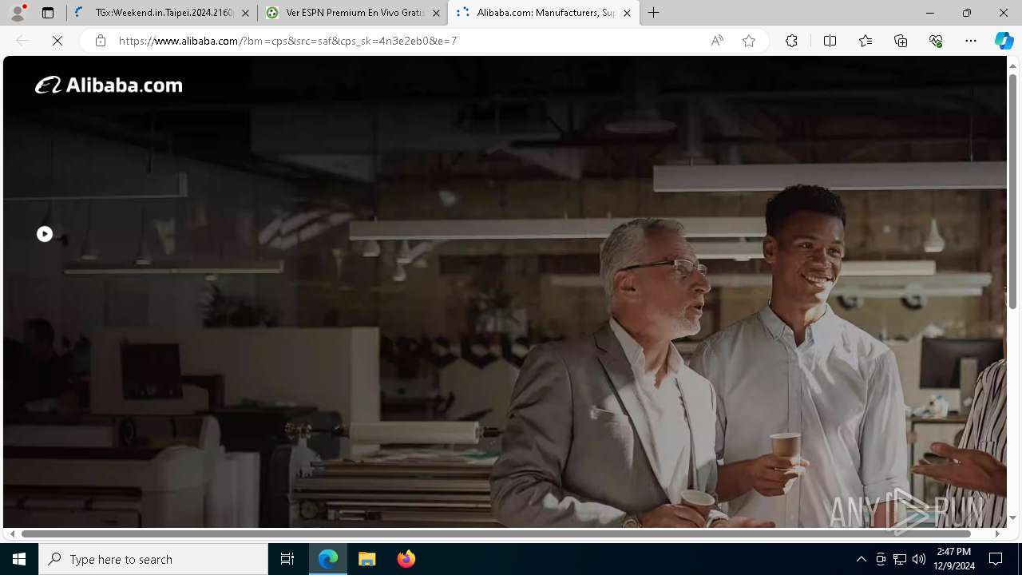Close the Alibaba.com tab
The height and width of the screenshot is (575, 1022).
627,13
